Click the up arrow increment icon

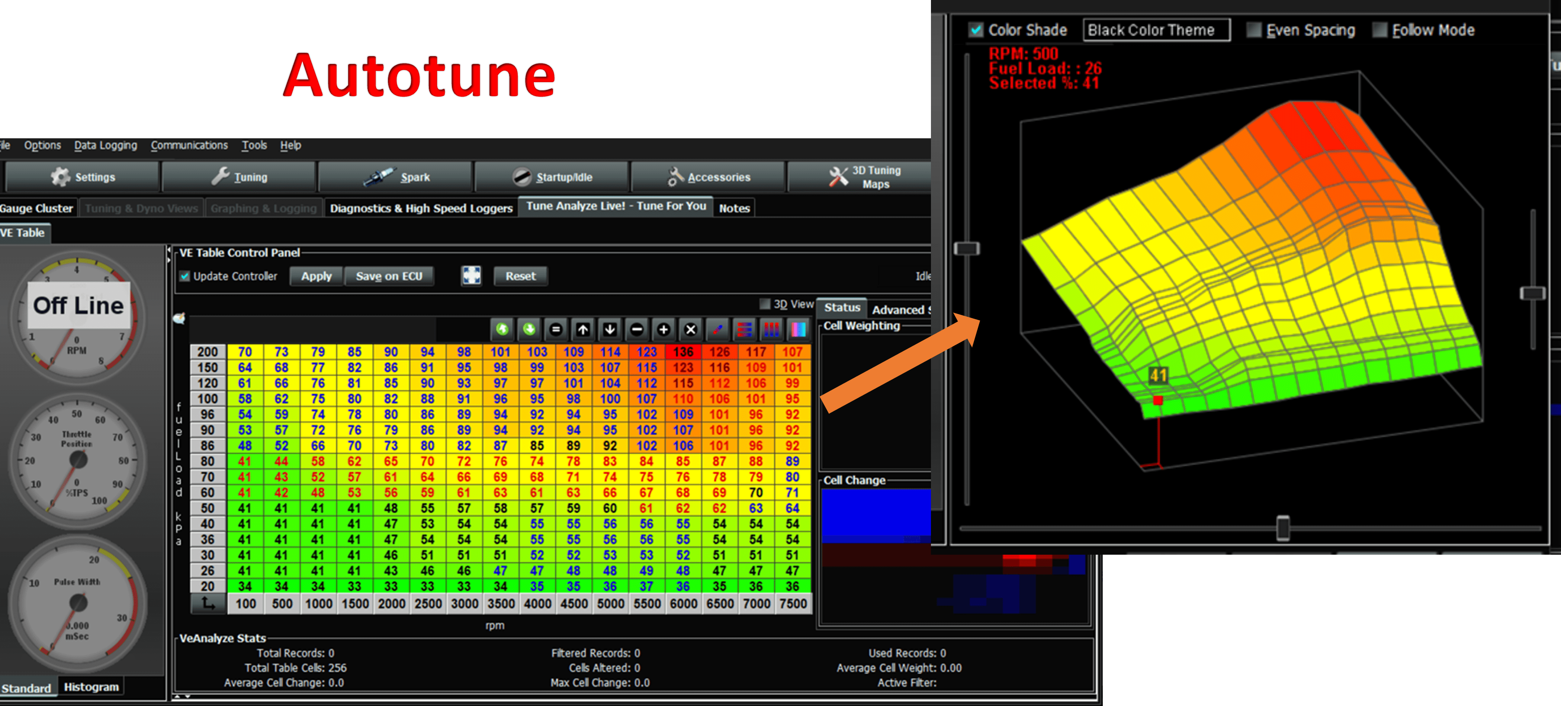(x=583, y=329)
